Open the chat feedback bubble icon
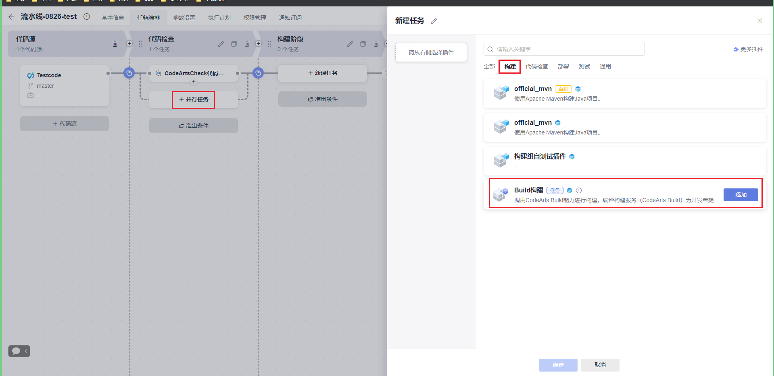The height and width of the screenshot is (376, 774). pos(16,351)
